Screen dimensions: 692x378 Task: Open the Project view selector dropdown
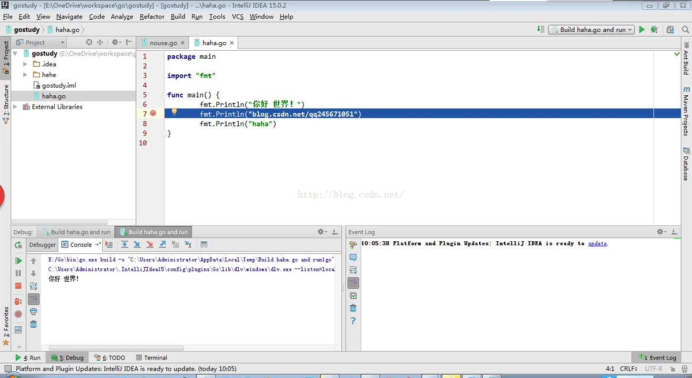point(39,42)
